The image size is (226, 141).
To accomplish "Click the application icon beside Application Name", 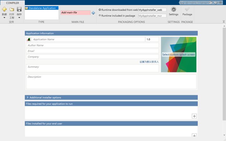I will (29, 39).
